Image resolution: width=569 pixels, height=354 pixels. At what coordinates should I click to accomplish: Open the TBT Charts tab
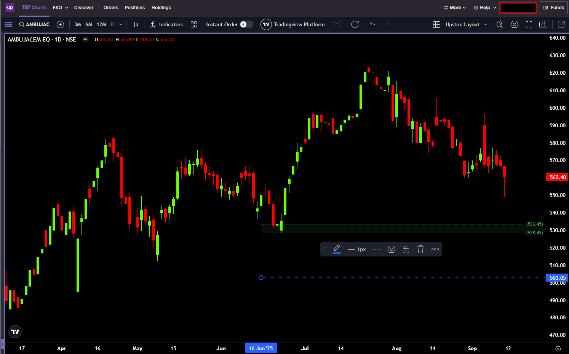34,8
